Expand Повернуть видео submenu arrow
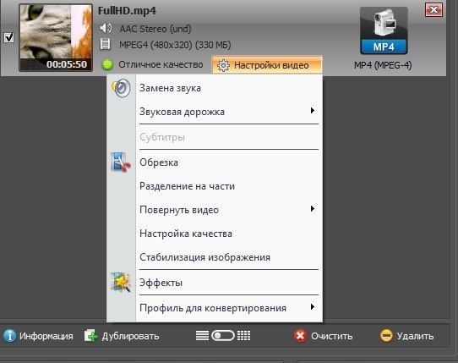 (313, 209)
